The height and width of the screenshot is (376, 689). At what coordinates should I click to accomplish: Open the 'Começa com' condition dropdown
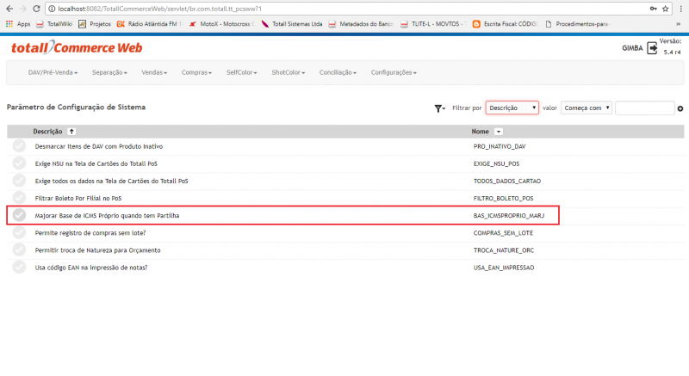[x=587, y=108]
